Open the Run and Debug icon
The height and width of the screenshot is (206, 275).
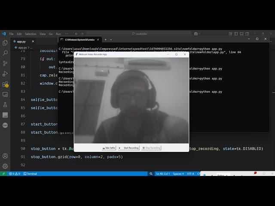pos(5,73)
